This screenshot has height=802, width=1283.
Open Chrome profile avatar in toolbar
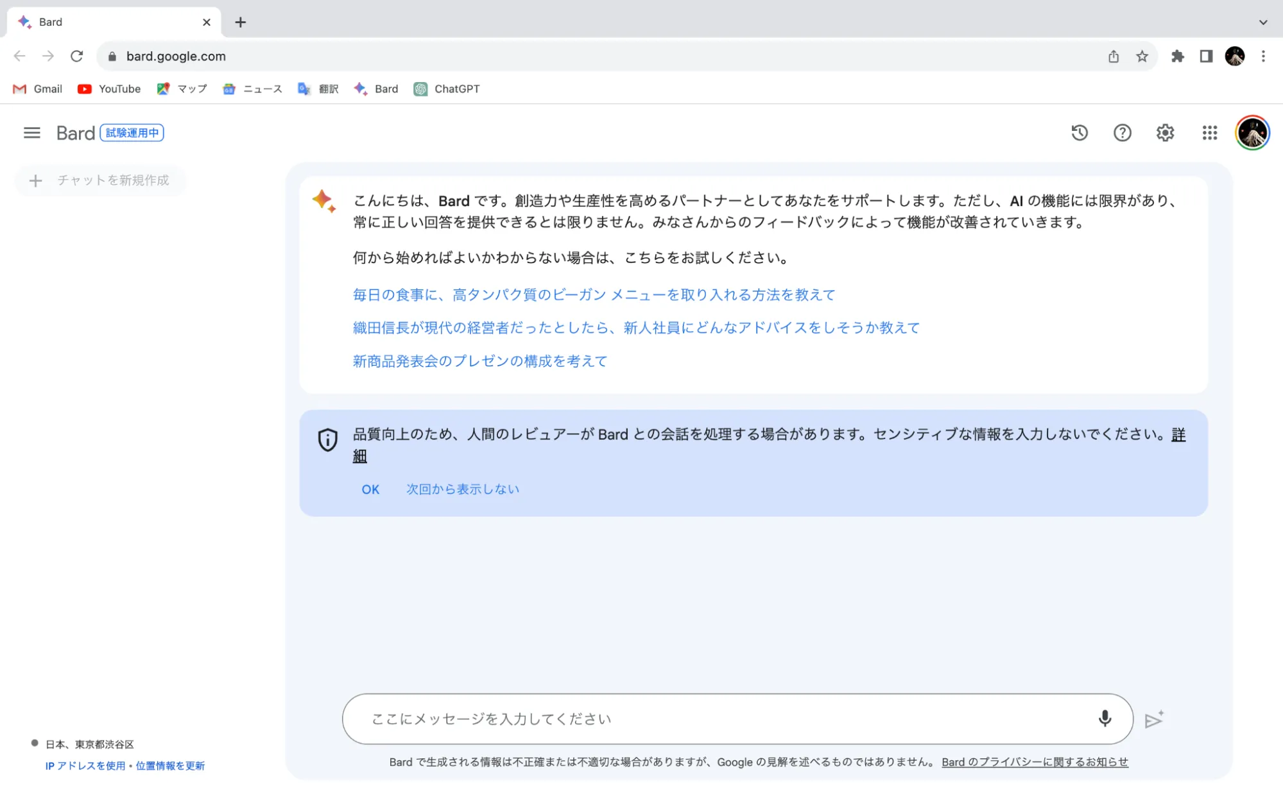[x=1234, y=56]
